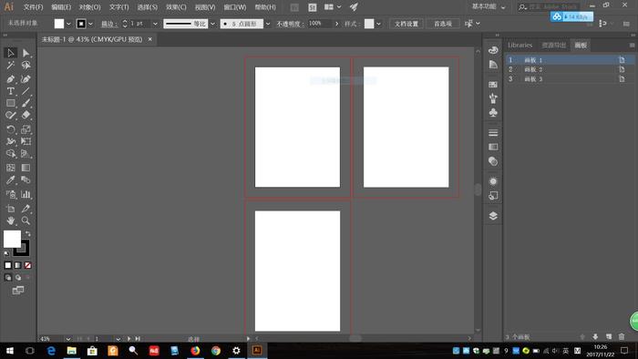Reset to default fill and stroke
The width and height of the screenshot is (638, 359).
click(6, 253)
